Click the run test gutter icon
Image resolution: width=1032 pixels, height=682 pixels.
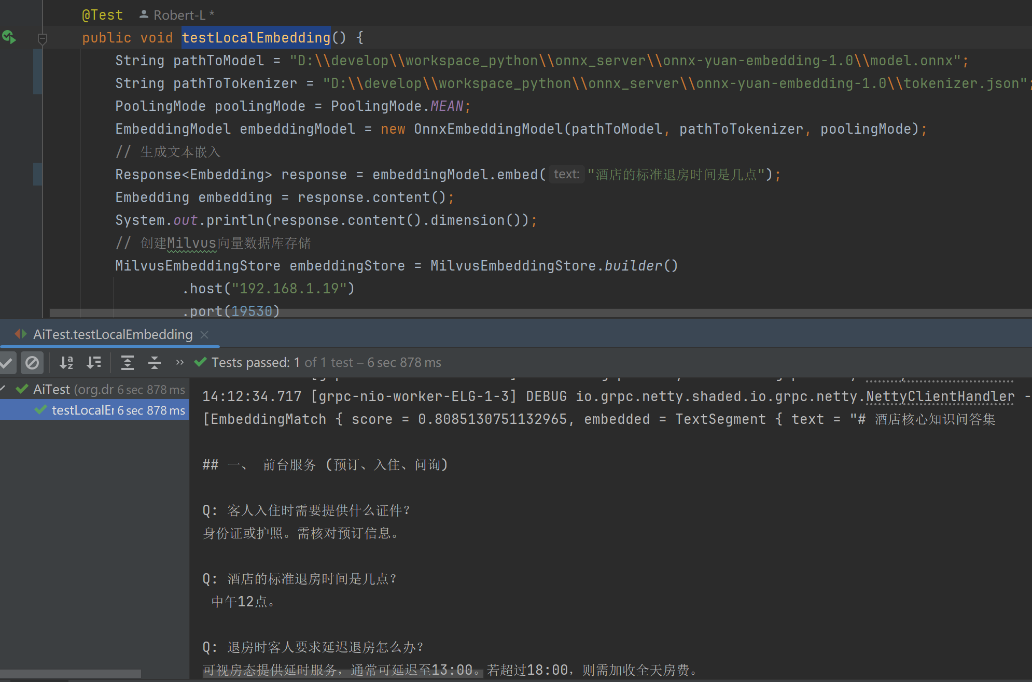click(x=9, y=37)
